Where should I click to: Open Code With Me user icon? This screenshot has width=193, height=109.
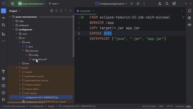(160, 4)
